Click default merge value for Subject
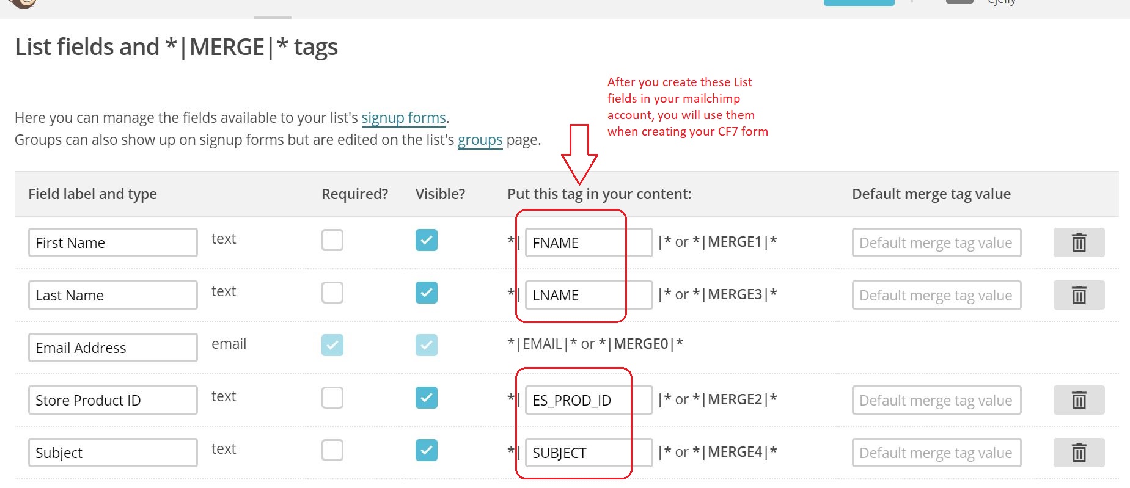Screen dimensions: 1130x488 [936, 453]
